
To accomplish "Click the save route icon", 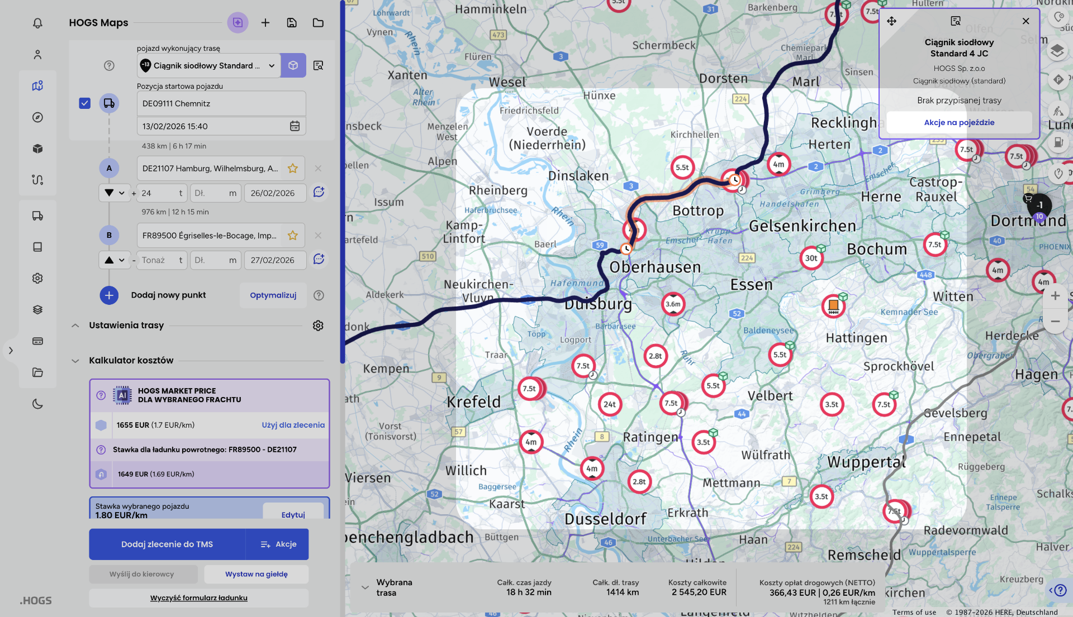I will pos(292,23).
